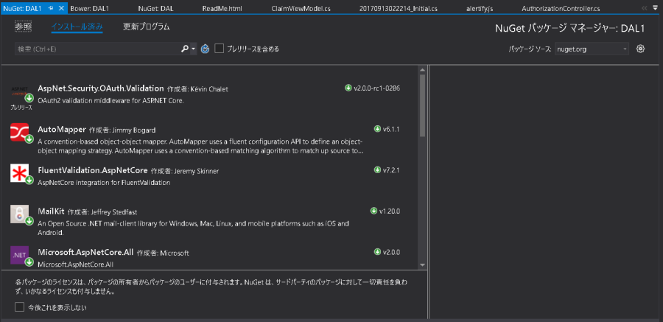Click the package list scroll up arrow

422,69
